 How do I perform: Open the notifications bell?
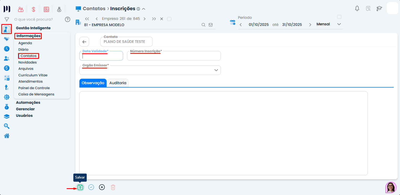[x=357, y=8]
